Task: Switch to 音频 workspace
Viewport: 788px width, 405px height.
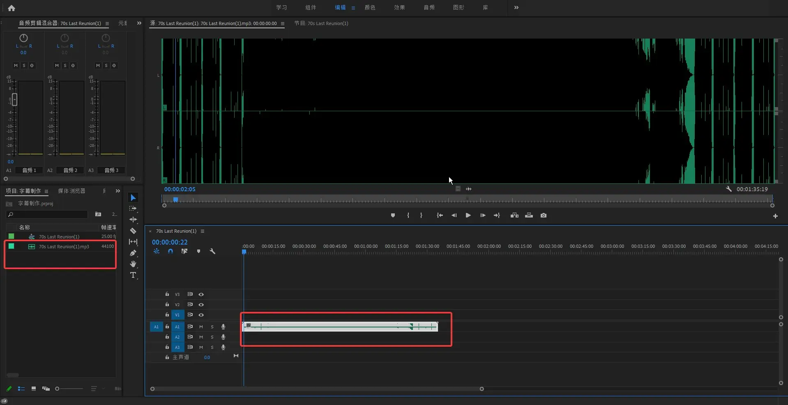Action: [x=429, y=7]
